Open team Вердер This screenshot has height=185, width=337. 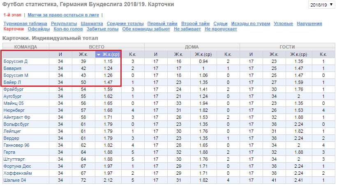(11, 138)
